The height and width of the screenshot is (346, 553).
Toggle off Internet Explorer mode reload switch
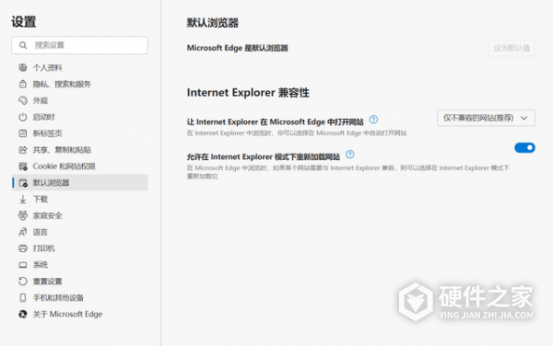[524, 148]
